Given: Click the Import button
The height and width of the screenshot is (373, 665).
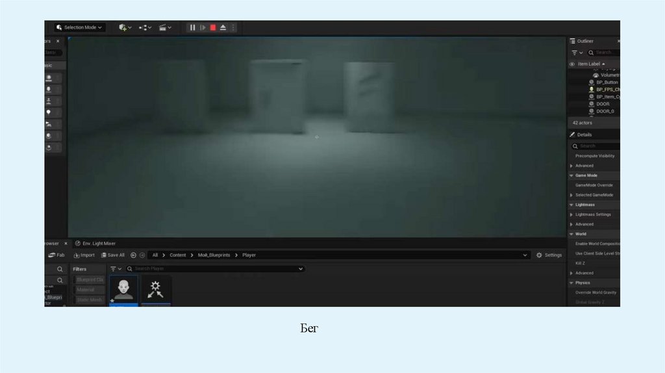Looking at the screenshot, I should pos(84,255).
